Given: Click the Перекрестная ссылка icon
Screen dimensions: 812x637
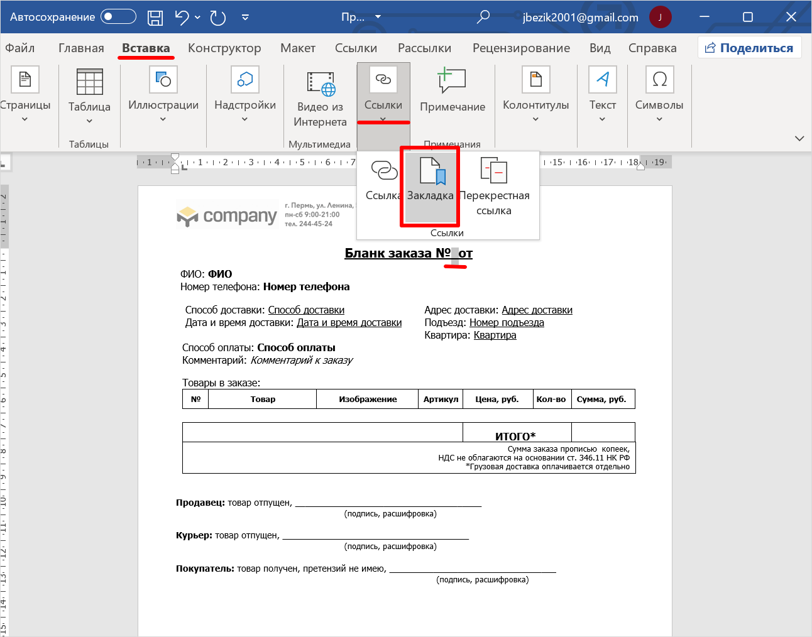Looking at the screenshot, I should tap(494, 171).
